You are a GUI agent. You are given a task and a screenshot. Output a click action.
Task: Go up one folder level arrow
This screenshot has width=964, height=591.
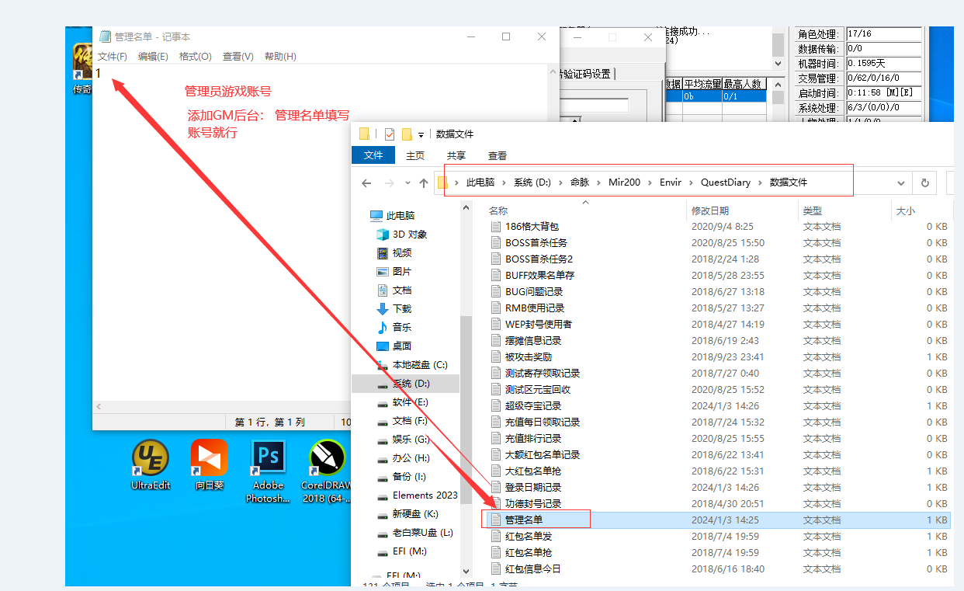pos(423,183)
